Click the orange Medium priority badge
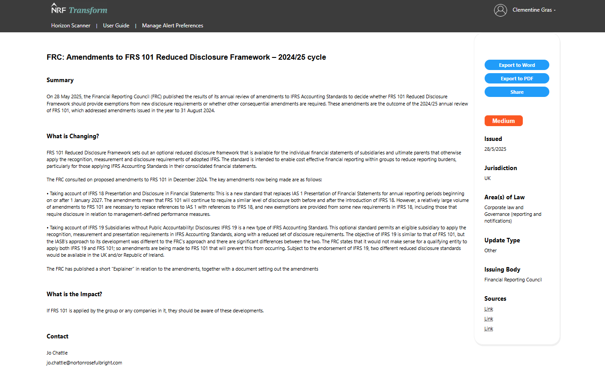The width and height of the screenshot is (605, 377). click(503, 121)
